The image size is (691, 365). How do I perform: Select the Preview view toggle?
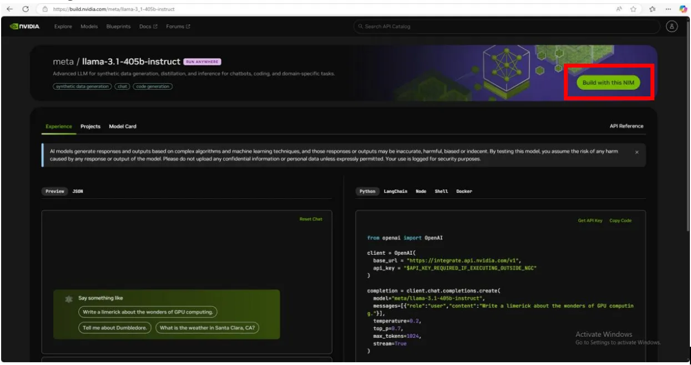point(55,191)
